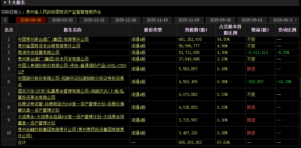
Task: Select the 2025-09-30 date tab
Action: tap(220, 20)
